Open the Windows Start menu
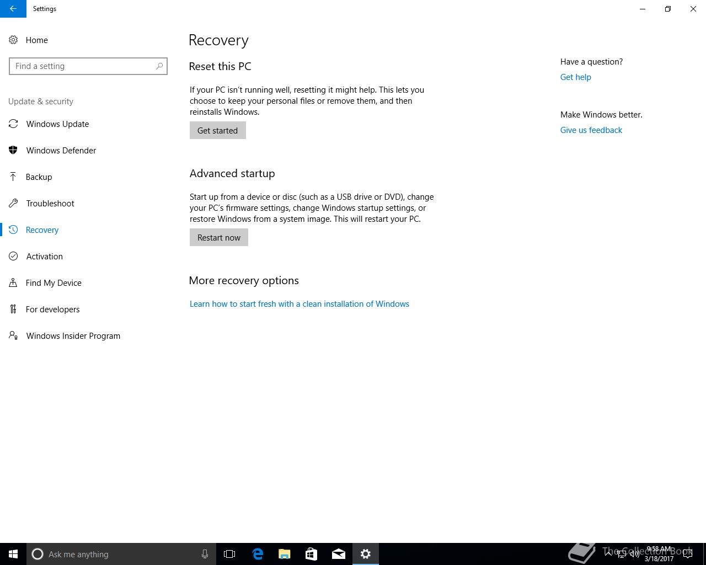The height and width of the screenshot is (565, 706). click(13, 554)
